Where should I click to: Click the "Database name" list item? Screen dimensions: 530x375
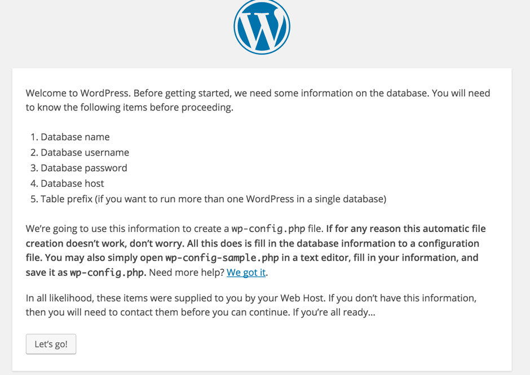[x=75, y=137]
